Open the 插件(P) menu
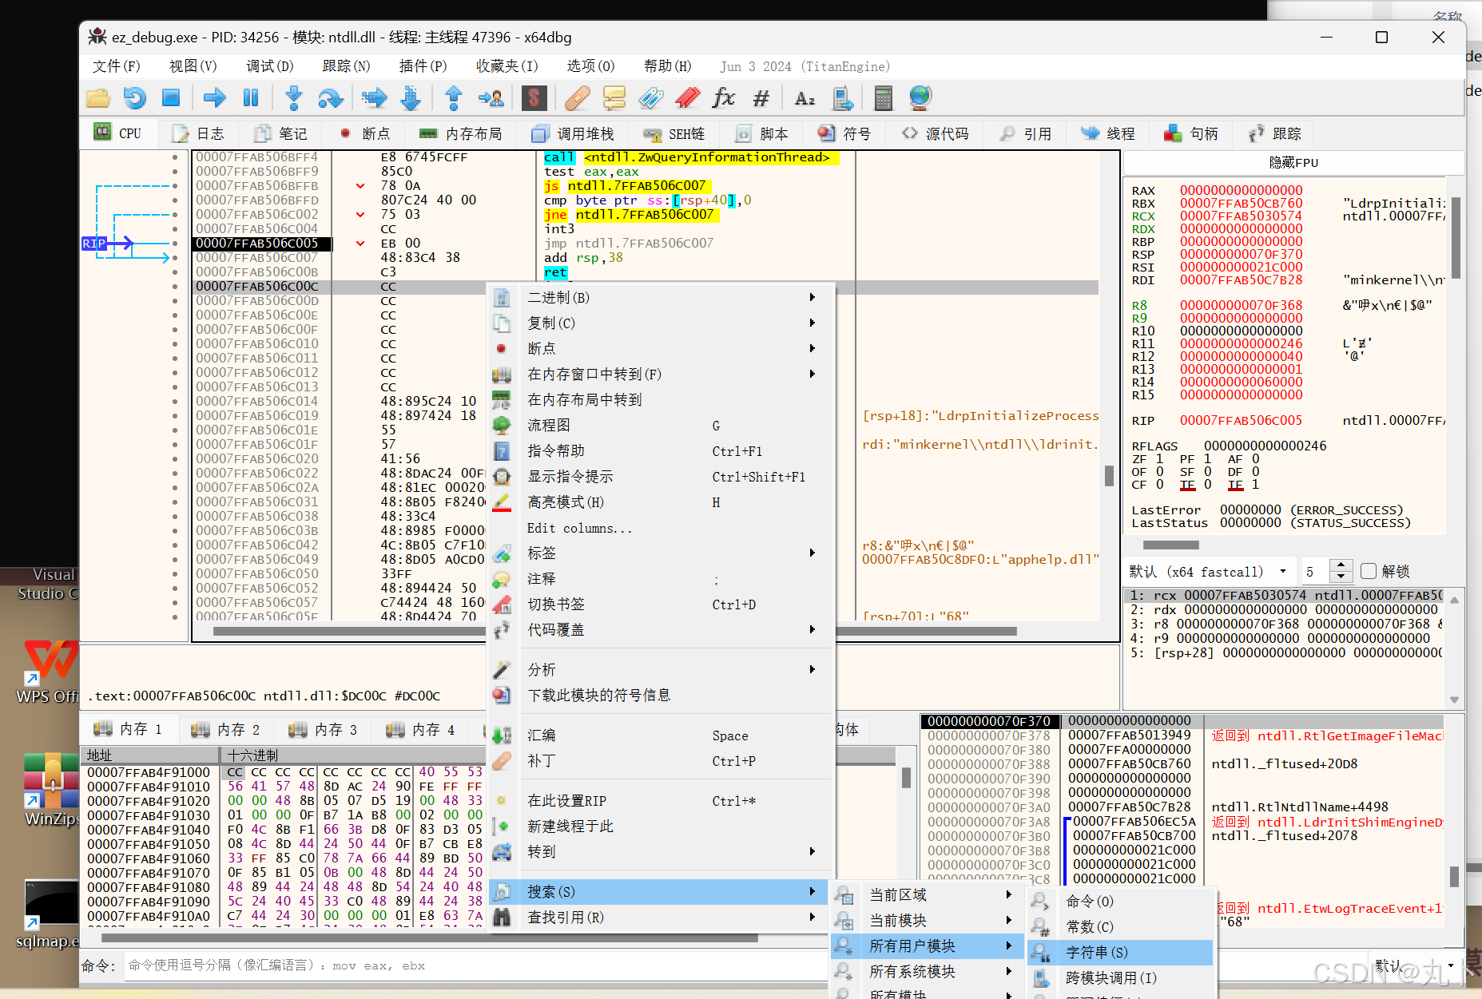1482x999 pixels. [423, 66]
